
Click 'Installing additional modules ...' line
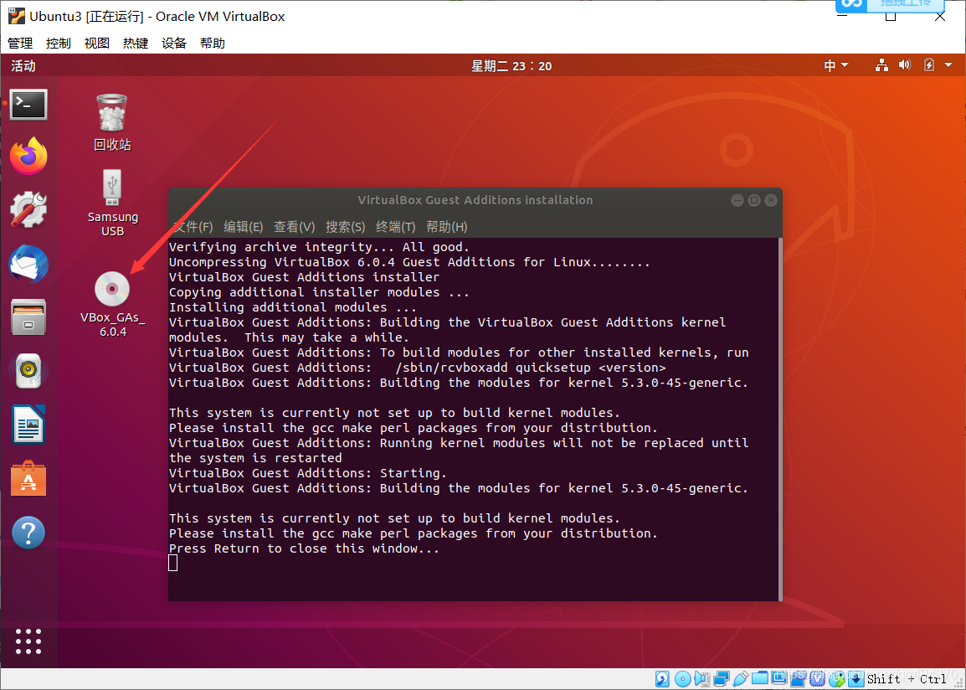pos(293,307)
